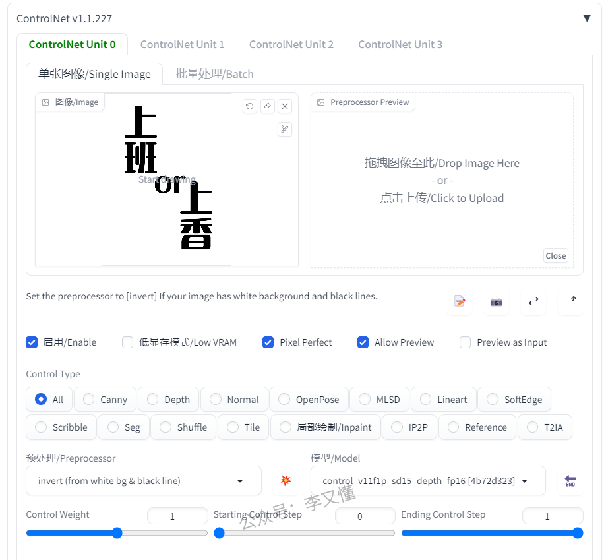The image size is (604, 560).
Task: Open the Model dropdown list
Action: (427, 481)
